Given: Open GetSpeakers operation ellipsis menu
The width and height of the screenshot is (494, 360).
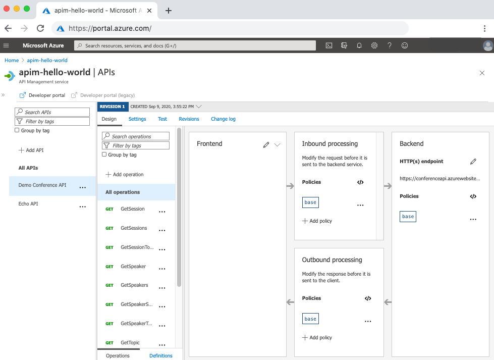Looking at the screenshot, I should [162, 288].
